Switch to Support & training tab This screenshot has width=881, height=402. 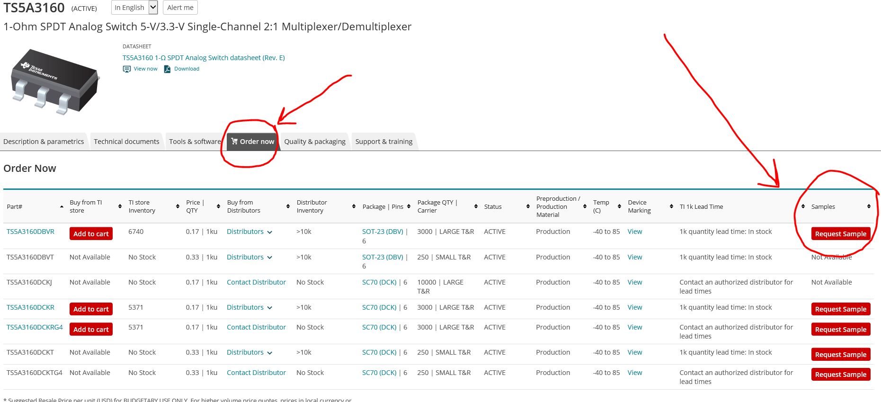click(x=384, y=142)
